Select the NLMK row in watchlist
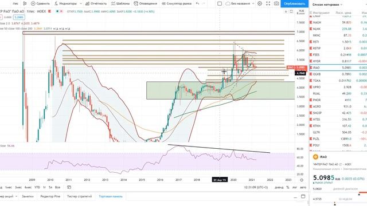This screenshot has height=206, width=367. coord(338,29)
